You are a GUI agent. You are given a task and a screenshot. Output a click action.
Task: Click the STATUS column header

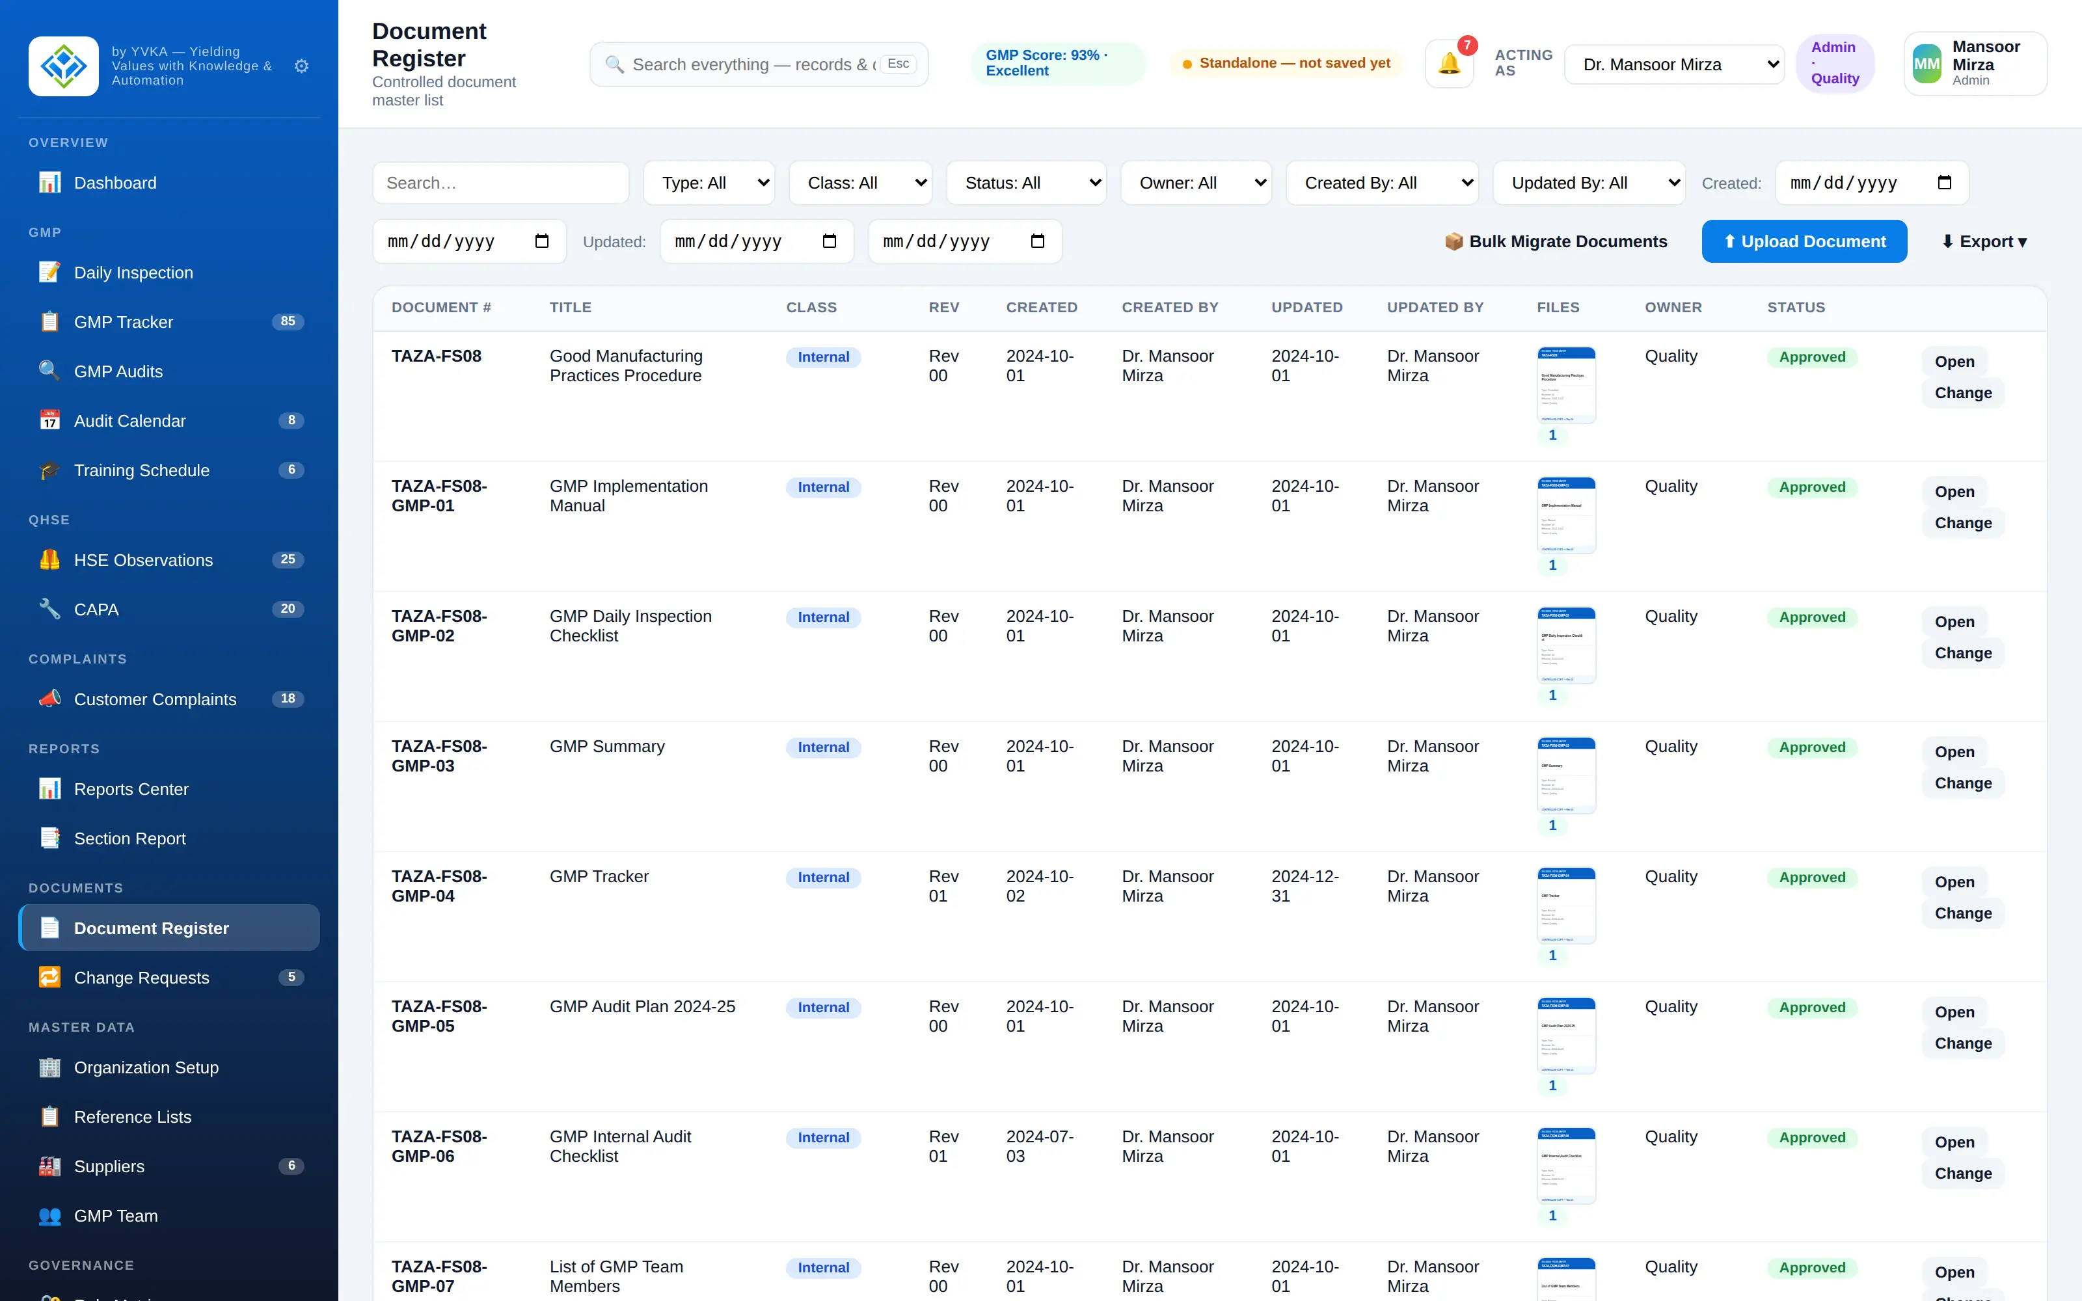pos(1796,307)
